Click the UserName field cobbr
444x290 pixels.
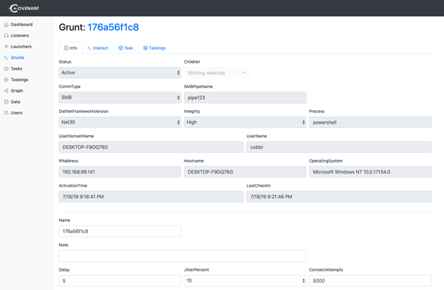coord(339,147)
